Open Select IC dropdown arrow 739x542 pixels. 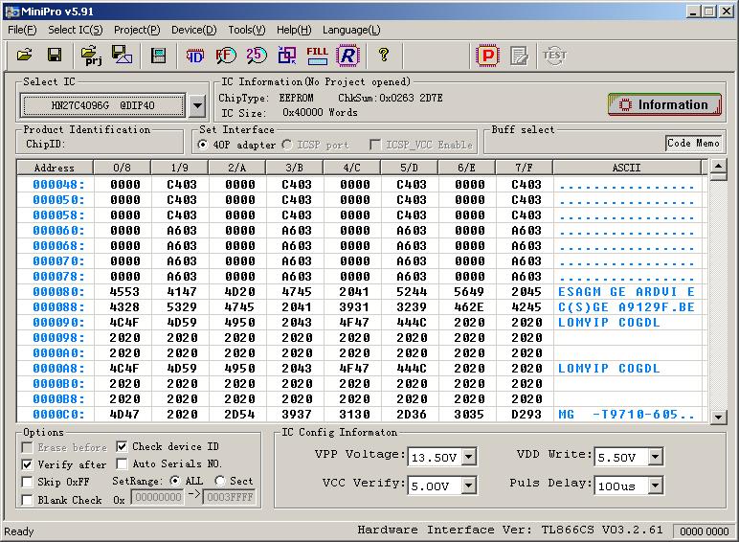tap(197, 105)
